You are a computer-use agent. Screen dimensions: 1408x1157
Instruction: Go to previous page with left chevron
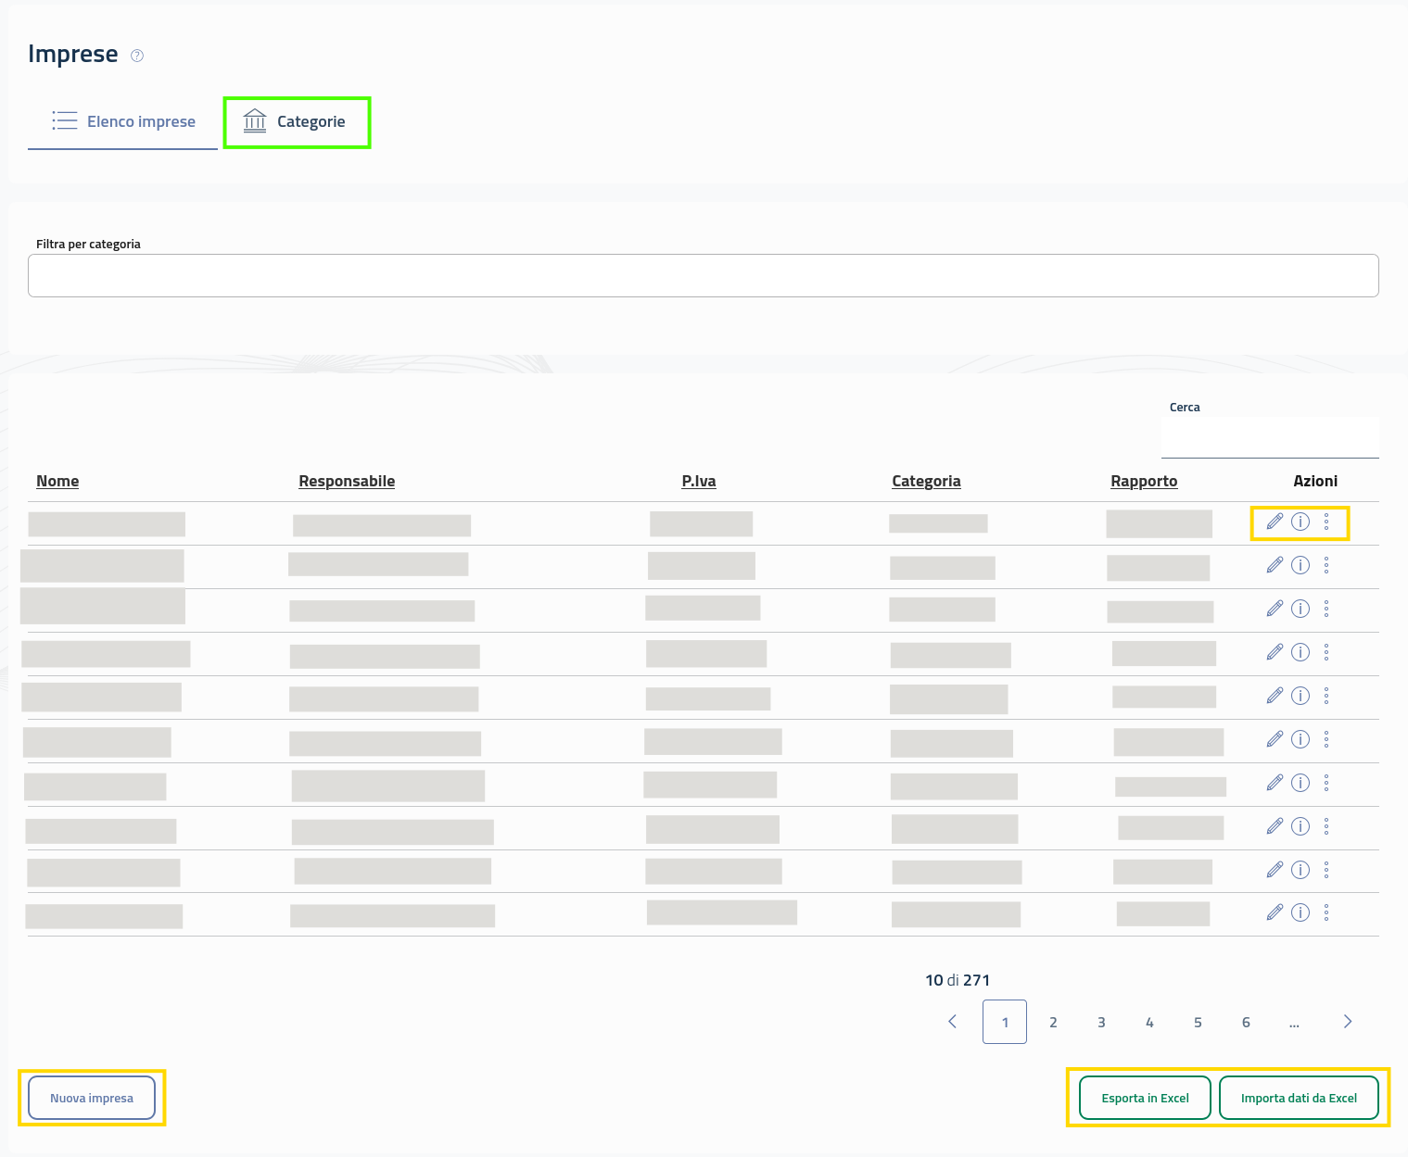(952, 1022)
